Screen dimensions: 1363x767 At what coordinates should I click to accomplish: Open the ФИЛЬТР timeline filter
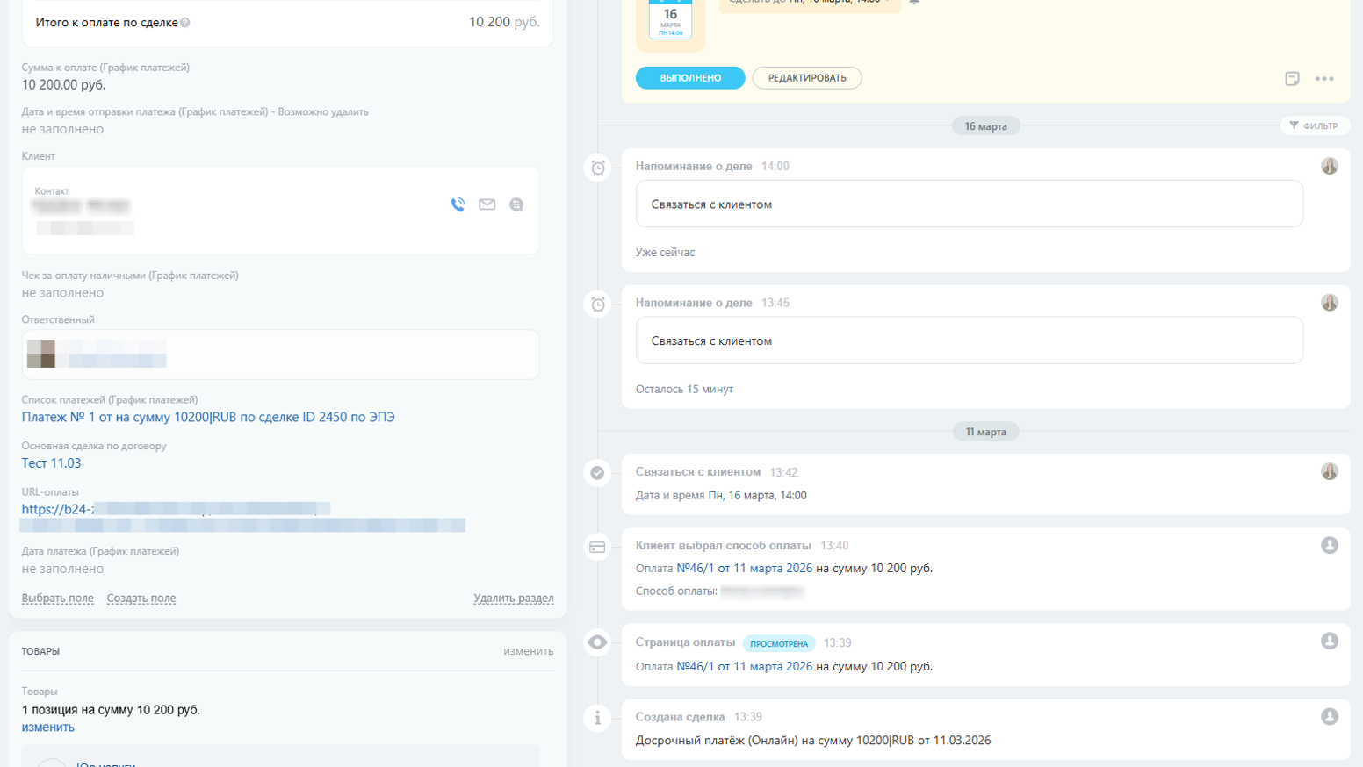click(x=1314, y=125)
